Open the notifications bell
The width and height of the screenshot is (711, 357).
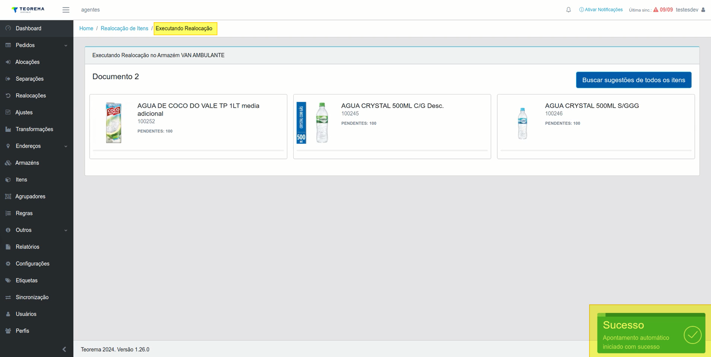tap(568, 10)
